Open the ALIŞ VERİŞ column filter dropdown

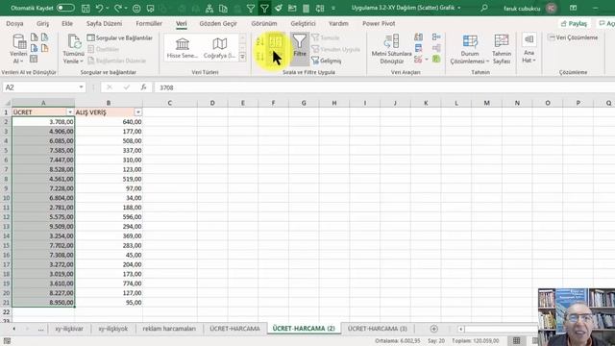pyautogui.click(x=138, y=112)
